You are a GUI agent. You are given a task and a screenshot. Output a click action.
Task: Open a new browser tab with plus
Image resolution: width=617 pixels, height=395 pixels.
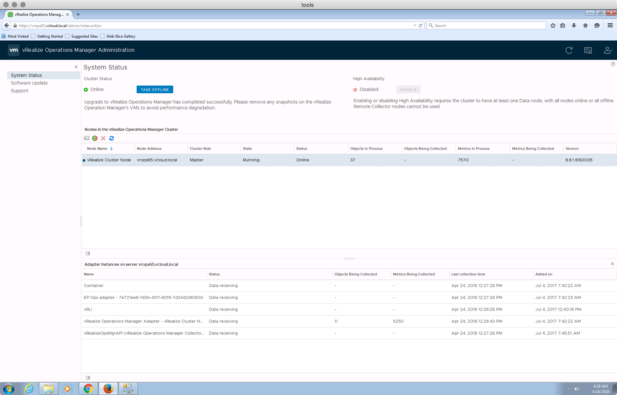coord(78,14)
